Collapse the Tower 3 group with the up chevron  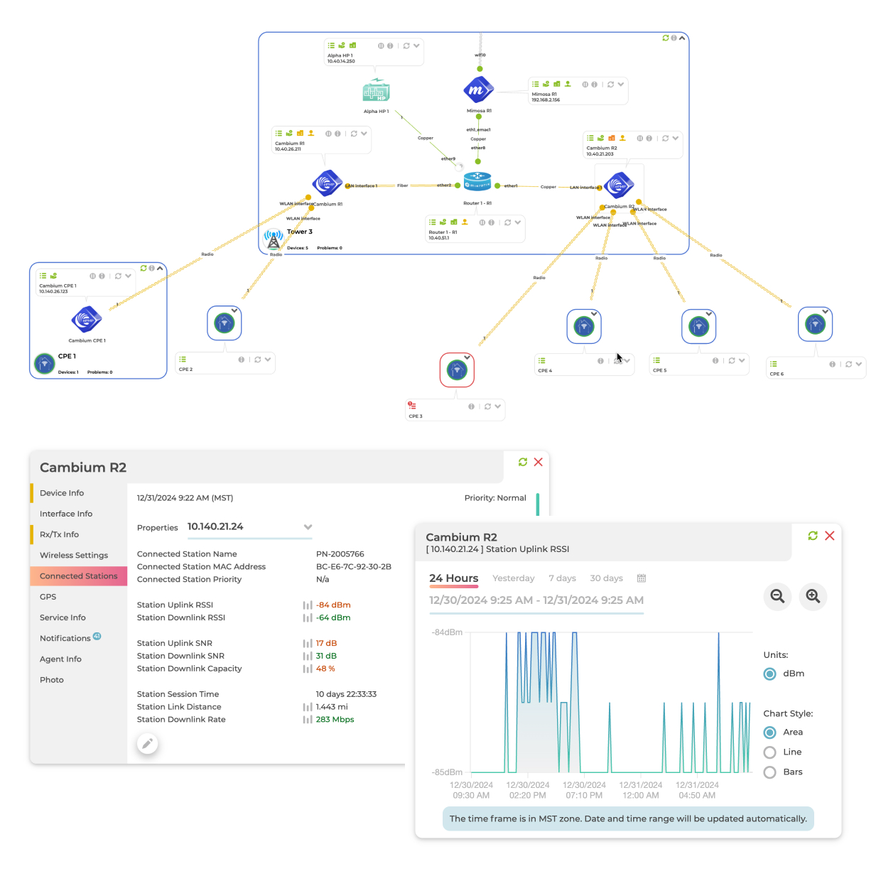(682, 38)
